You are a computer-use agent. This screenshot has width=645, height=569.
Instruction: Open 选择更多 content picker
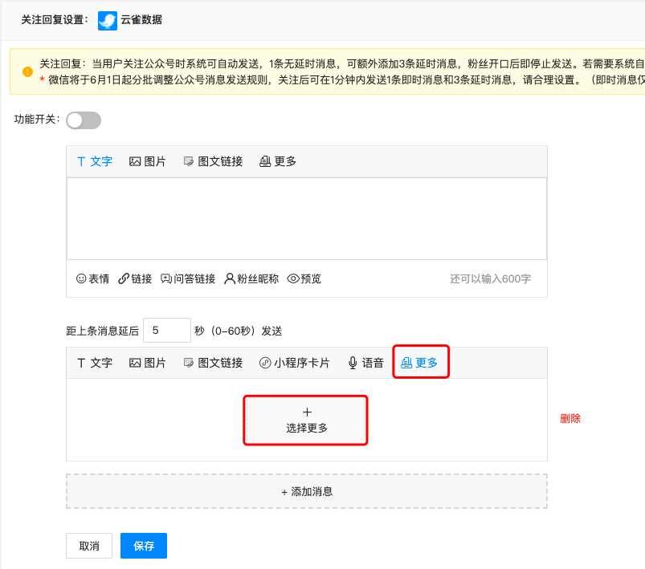click(x=305, y=419)
